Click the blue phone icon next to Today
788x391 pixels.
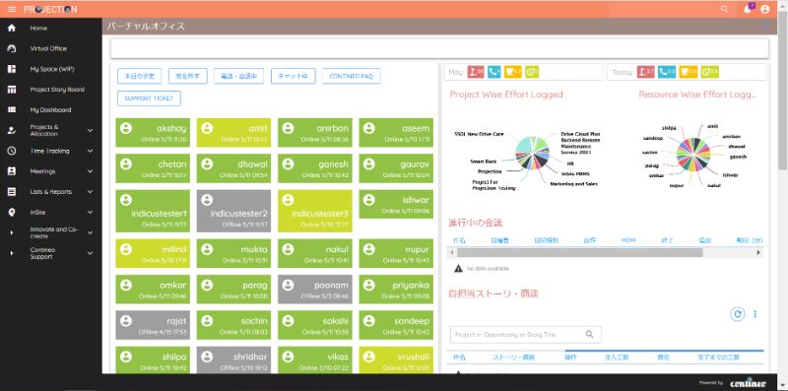coord(667,72)
